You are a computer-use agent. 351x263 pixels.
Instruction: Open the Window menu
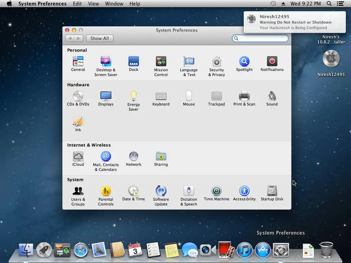click(x=114, y=3)
